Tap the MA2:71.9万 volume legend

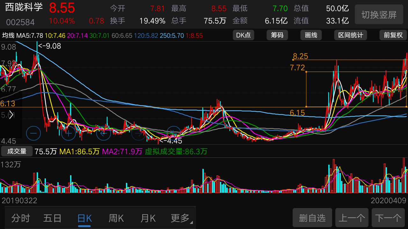122,151
